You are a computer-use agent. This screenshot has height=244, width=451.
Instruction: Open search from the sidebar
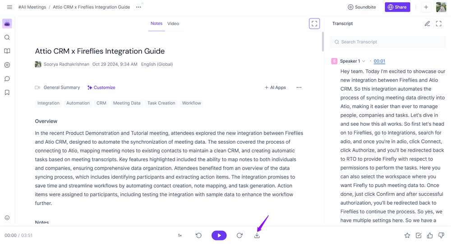pos(7,37)
